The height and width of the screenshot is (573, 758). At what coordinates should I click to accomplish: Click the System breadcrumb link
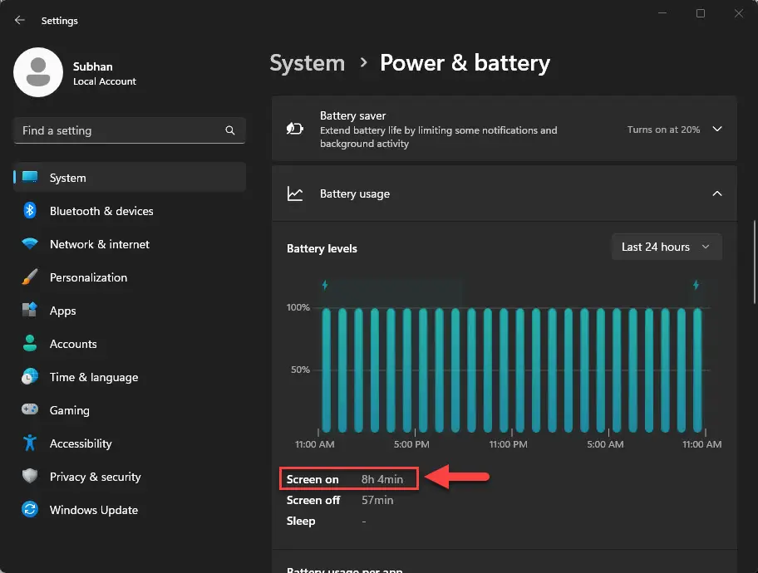307,62
